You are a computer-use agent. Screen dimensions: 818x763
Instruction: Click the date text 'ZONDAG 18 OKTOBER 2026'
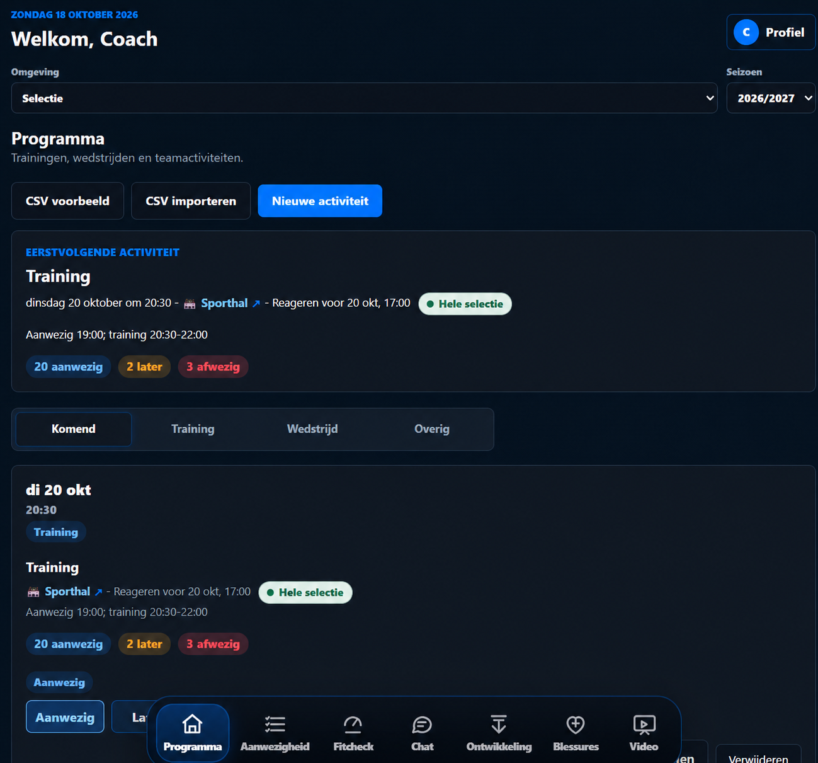74,14
